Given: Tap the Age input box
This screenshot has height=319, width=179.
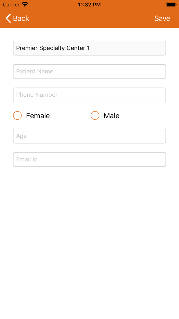Looking at the screenshot, I should [x=89, y=136].
